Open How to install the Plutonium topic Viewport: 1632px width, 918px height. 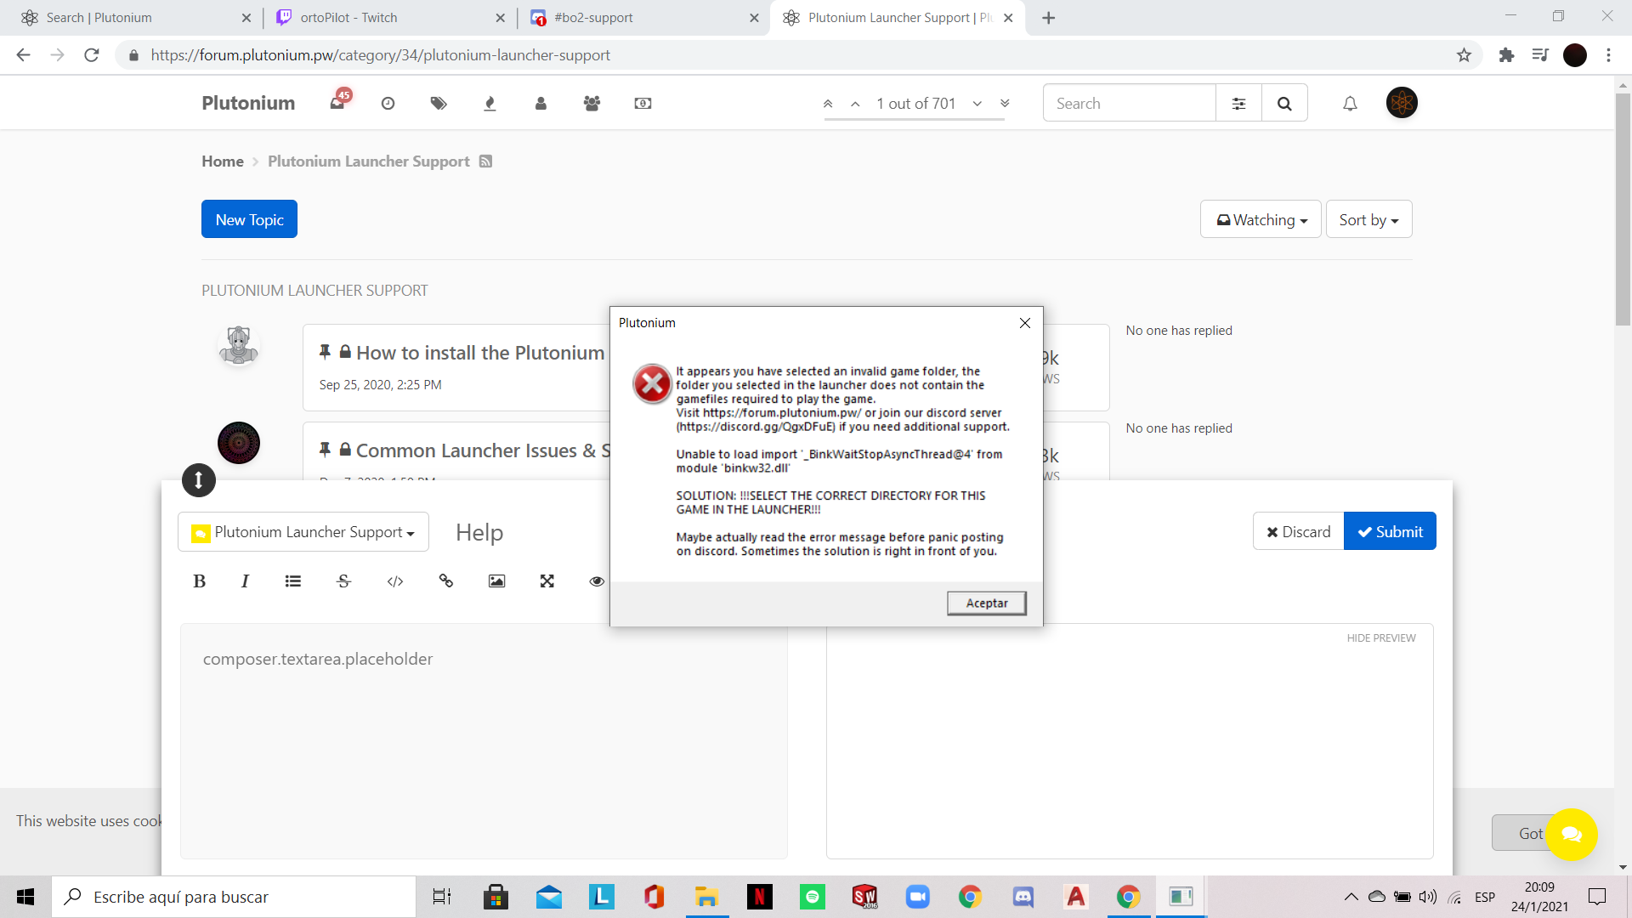click(x=480, y=353)
